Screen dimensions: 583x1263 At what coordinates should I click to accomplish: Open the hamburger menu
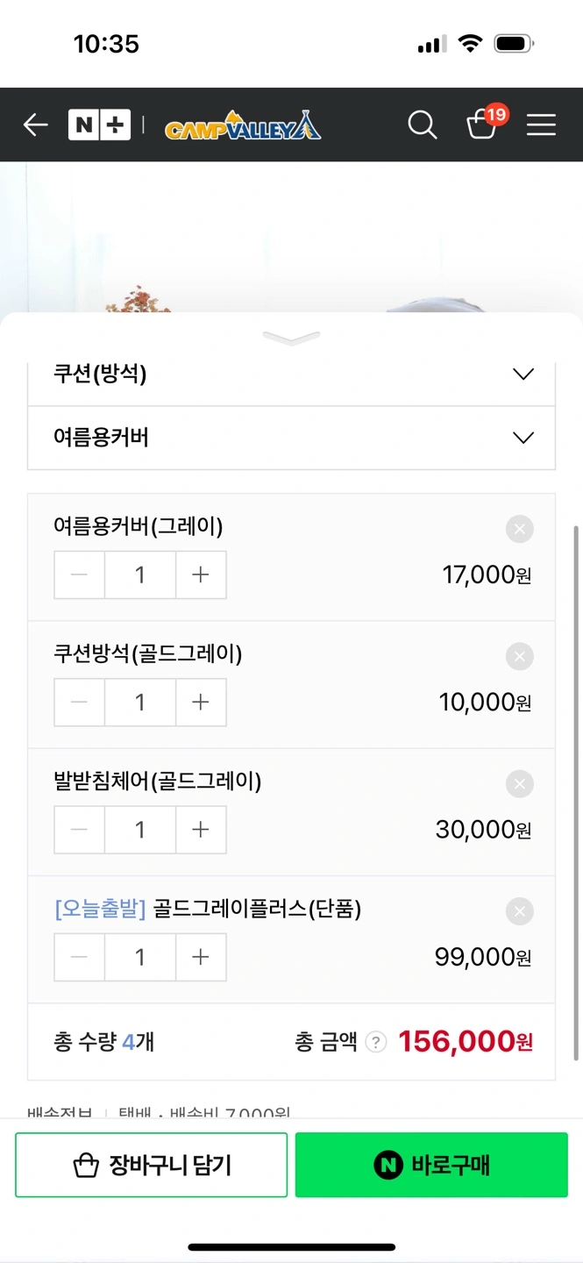tap(541, 125)
